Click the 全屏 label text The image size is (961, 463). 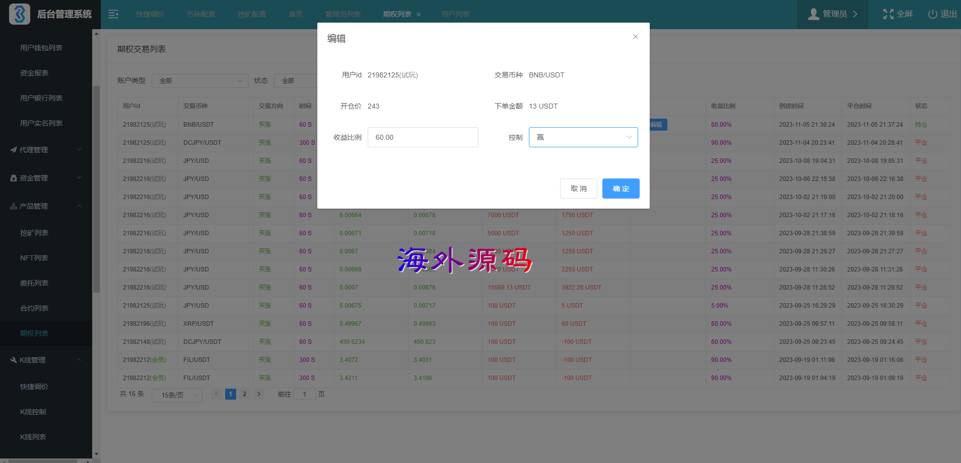coord(905,14)
